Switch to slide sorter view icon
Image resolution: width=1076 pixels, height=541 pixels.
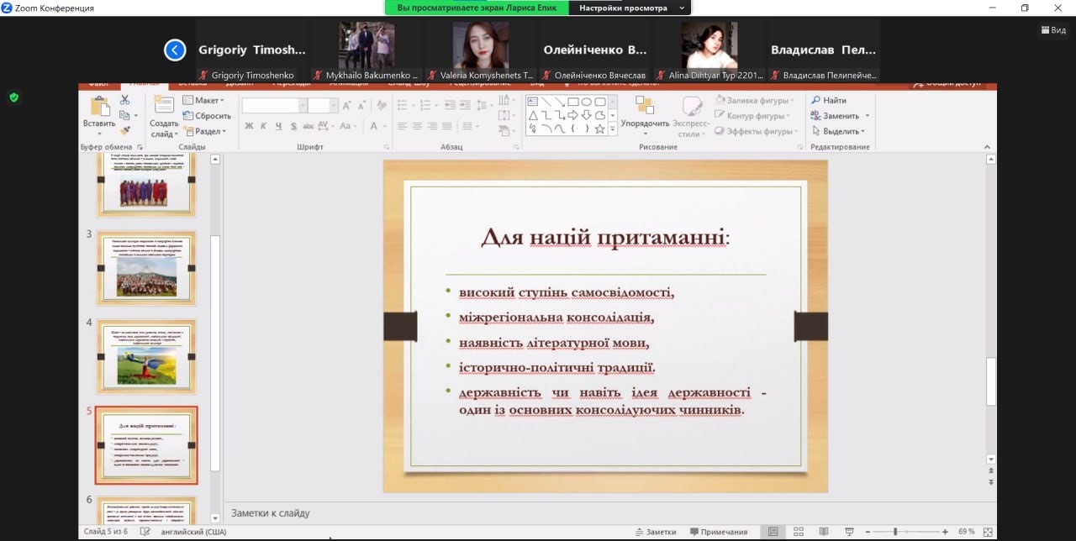point(798,532)
